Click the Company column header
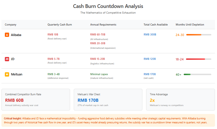 [x=11, y=25]
